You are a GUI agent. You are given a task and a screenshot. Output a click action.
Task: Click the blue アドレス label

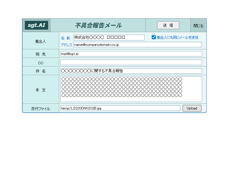tap(66, 45)
